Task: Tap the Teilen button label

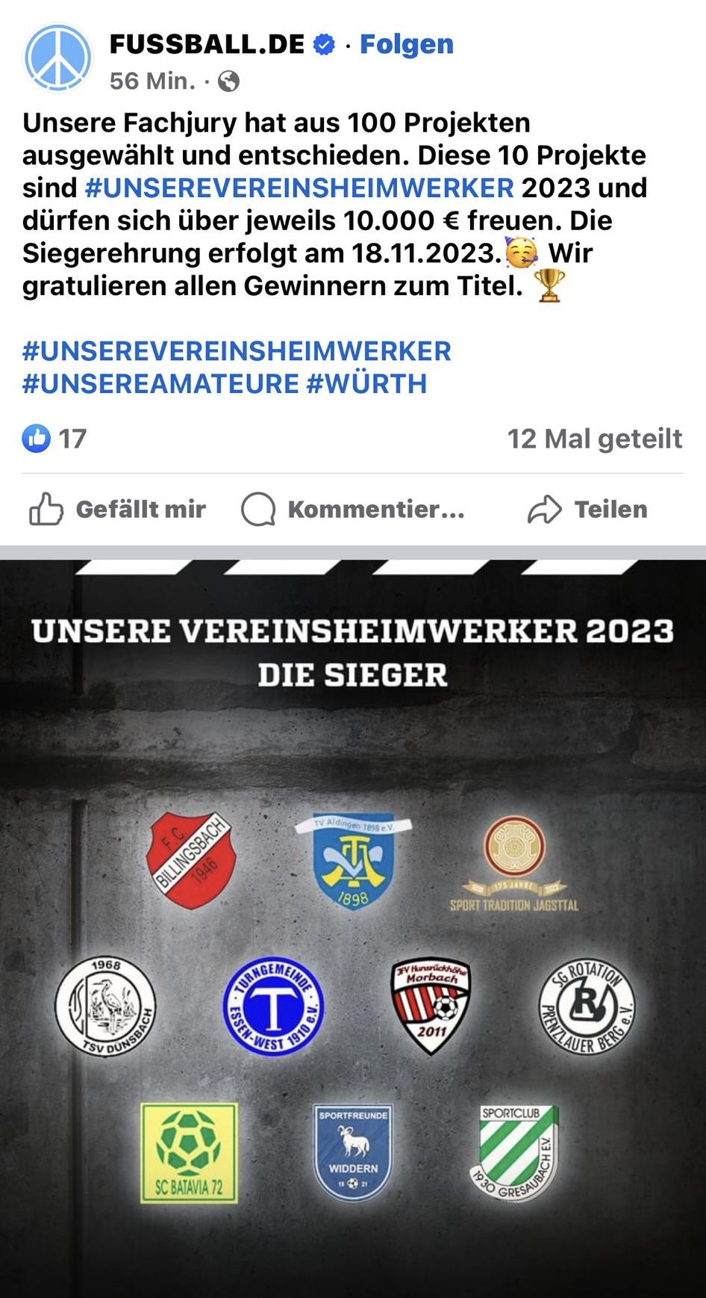Action: 610,510
